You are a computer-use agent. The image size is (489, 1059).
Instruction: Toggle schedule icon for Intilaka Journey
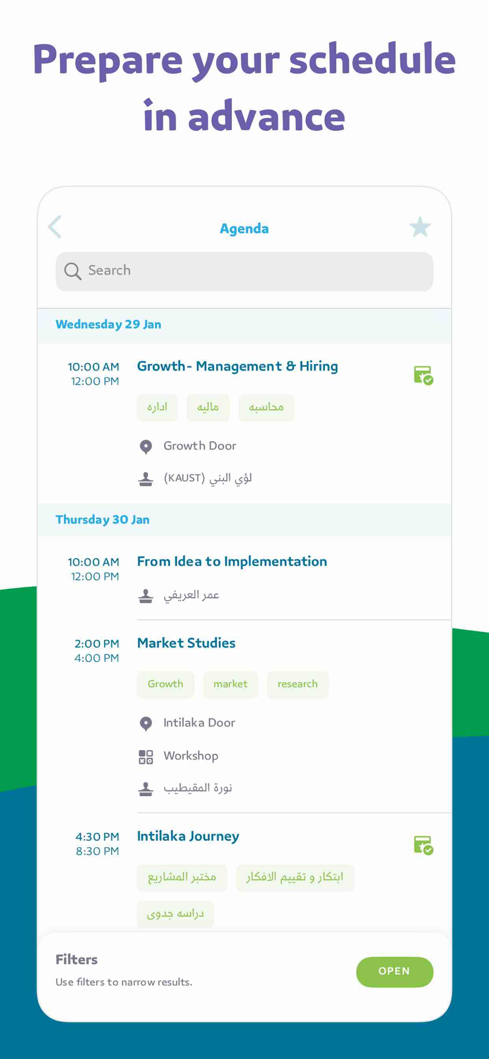(423, 845)
